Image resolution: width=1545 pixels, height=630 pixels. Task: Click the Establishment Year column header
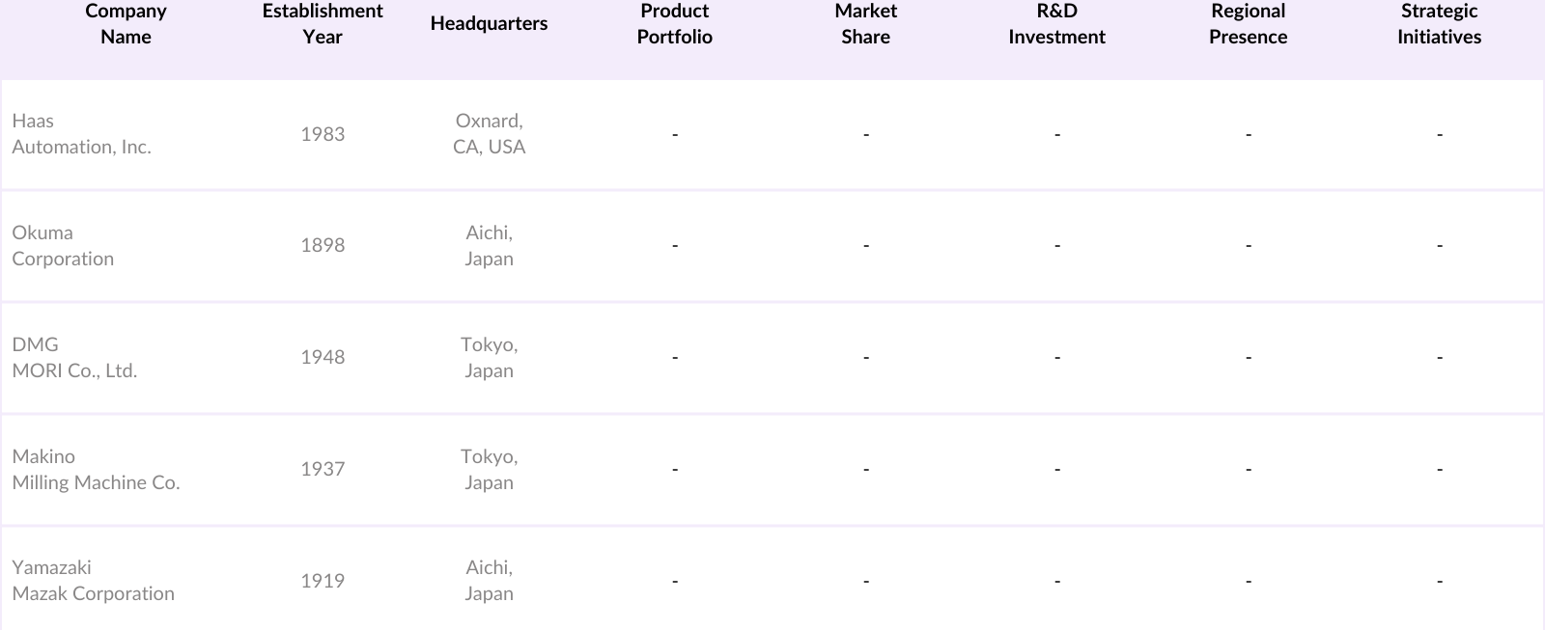[x=323, y=24]
